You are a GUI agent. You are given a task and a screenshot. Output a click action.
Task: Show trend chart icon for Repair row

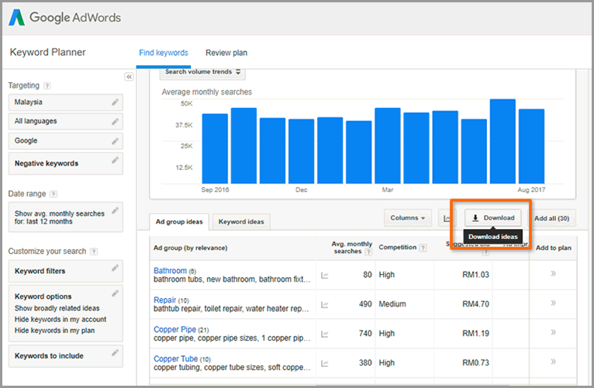[x=325, y=304]
